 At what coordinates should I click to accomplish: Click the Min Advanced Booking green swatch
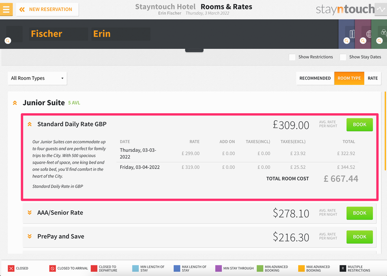click(x=260, y=268)
